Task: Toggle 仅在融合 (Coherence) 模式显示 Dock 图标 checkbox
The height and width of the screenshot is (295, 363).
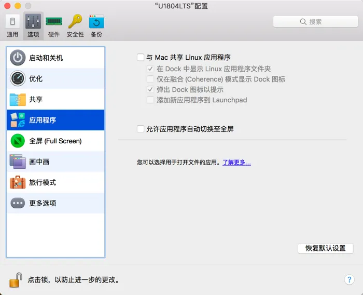Action: tap(150, 79)
